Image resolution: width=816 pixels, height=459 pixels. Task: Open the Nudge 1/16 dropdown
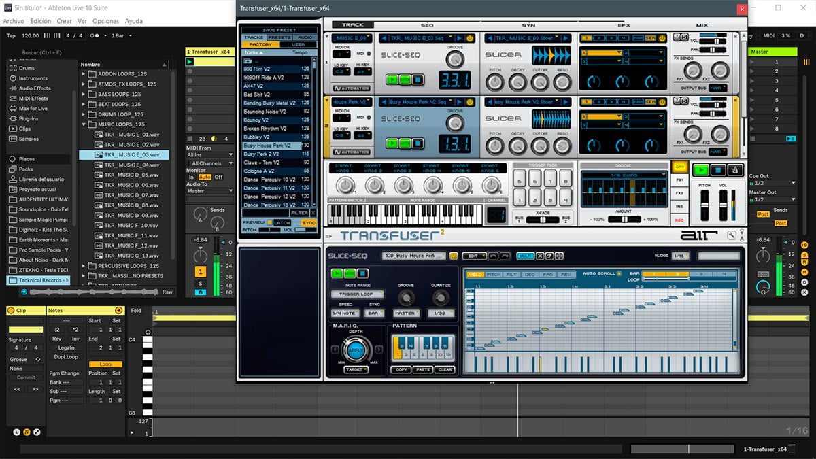tap(679, 256)
